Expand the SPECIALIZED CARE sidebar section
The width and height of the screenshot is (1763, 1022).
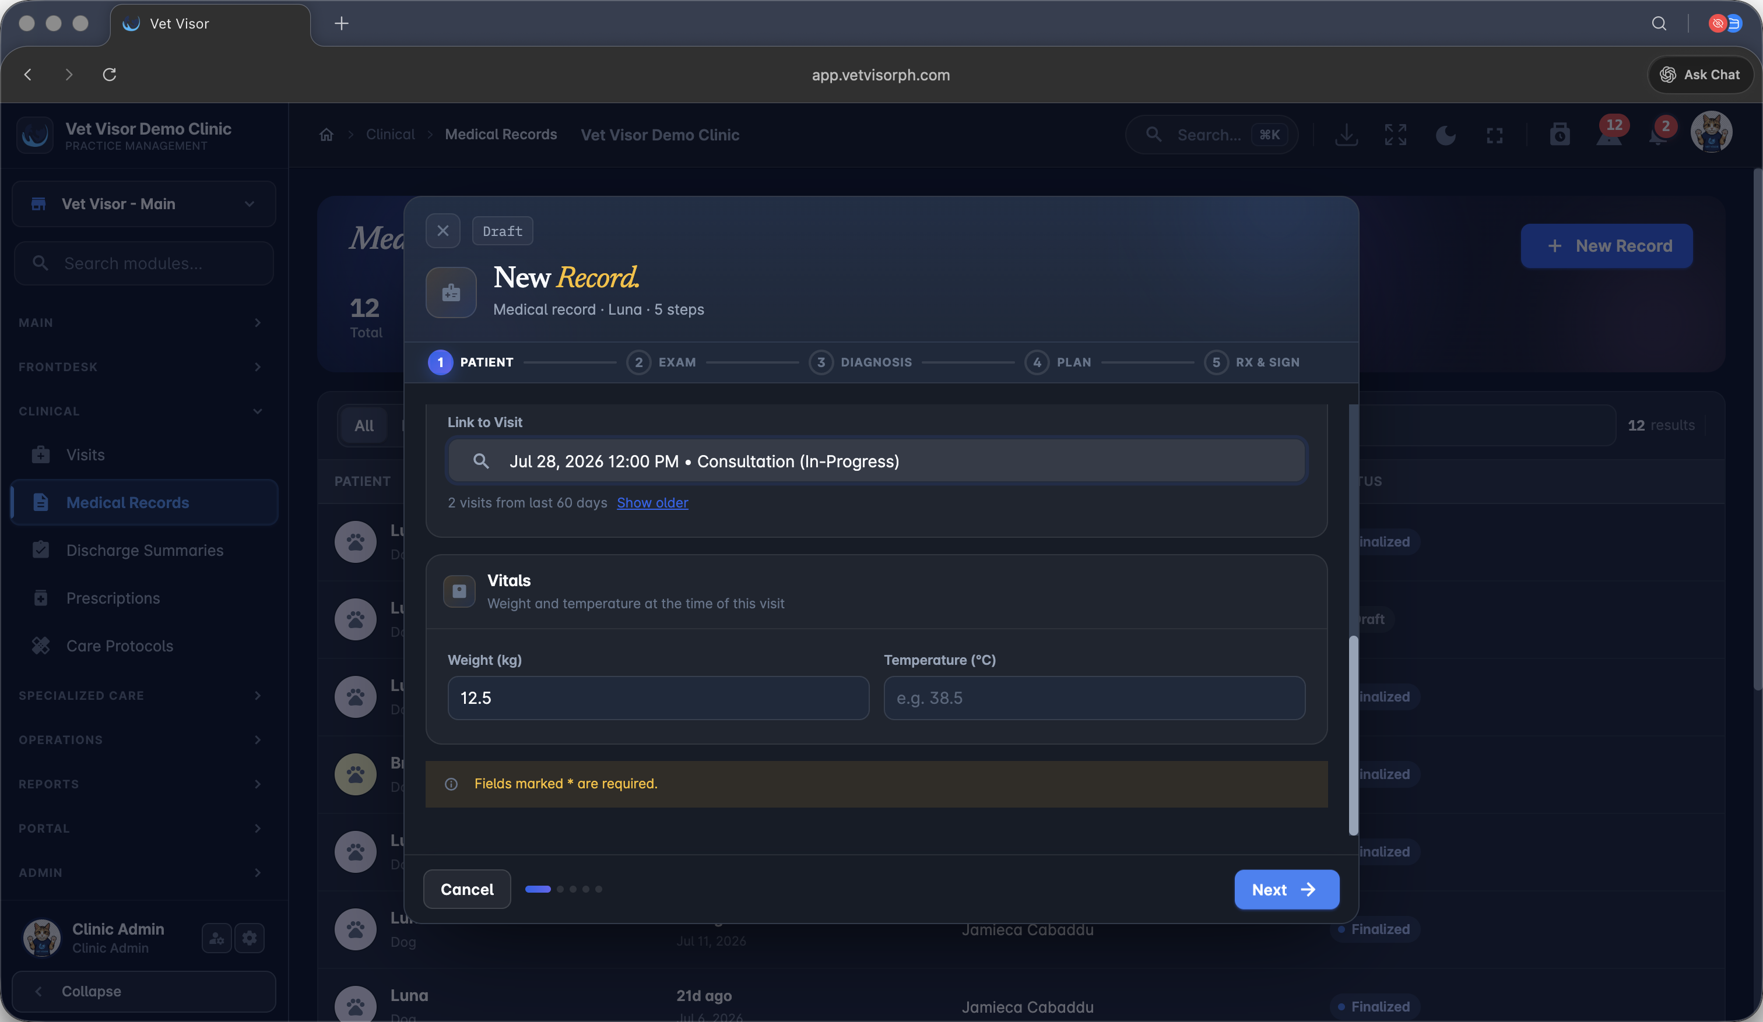pos(141,695)
